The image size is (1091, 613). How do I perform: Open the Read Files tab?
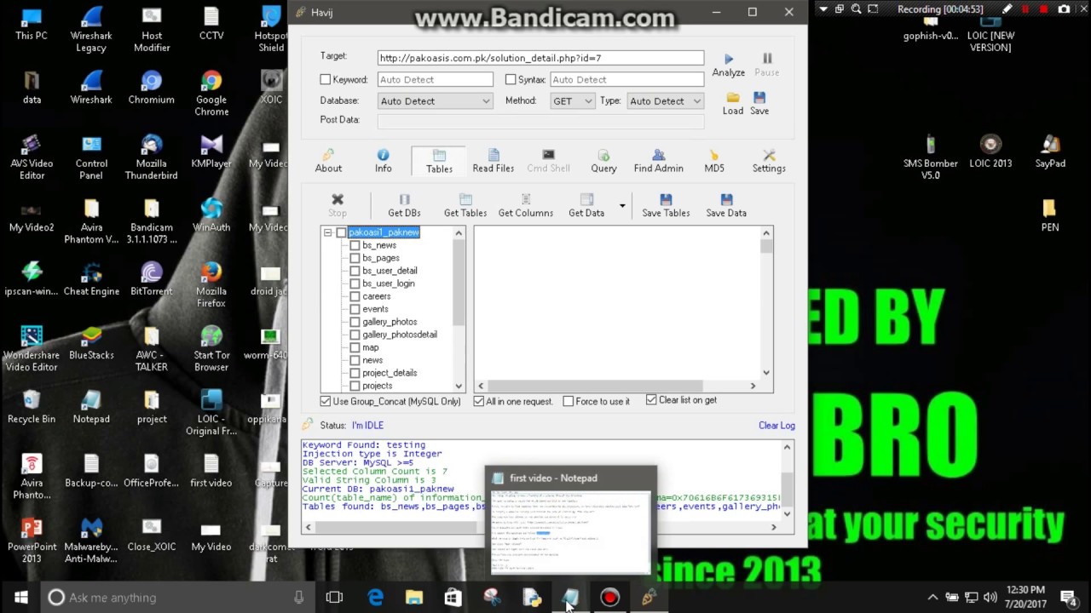click(493, 161)
